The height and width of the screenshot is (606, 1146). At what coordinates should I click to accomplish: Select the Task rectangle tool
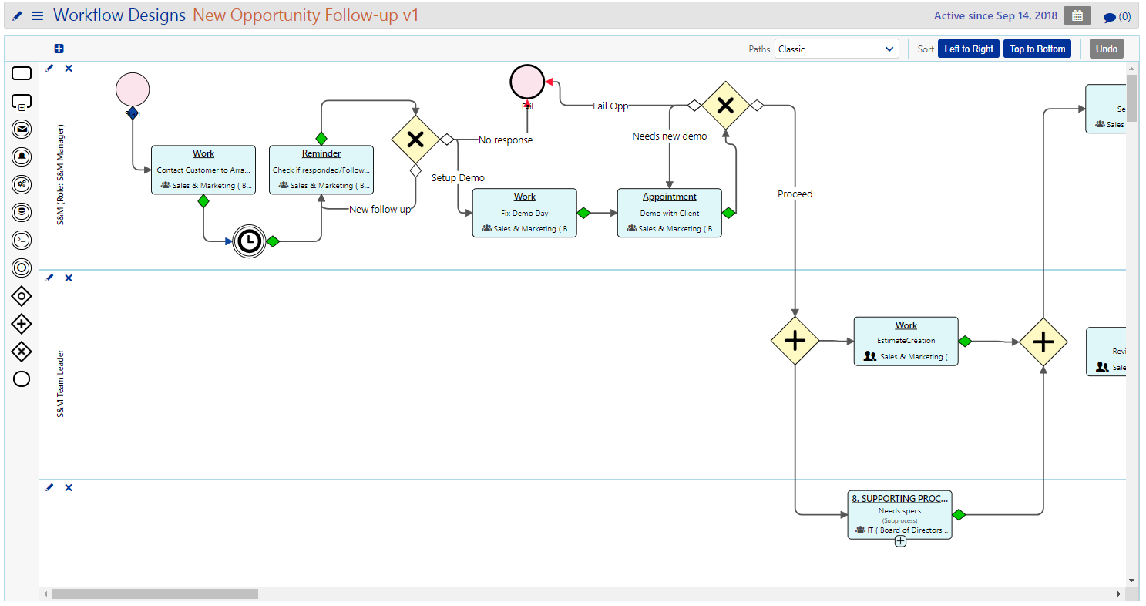coord(21,72)
